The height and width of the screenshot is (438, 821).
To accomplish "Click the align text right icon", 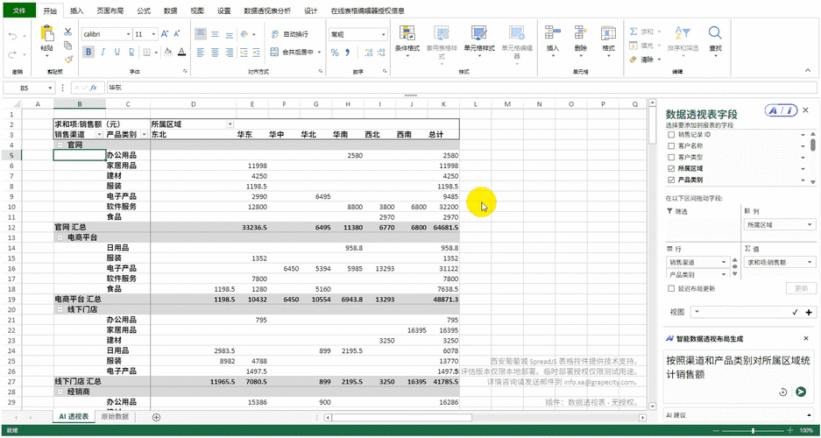I will point(229,53).
